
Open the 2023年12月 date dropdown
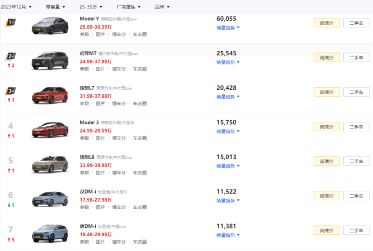tap(16, 7)
